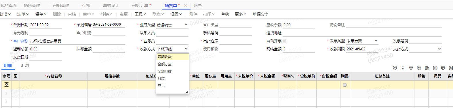The image size is (453, 108).
Task: Close the 销货单 tab
Action: (186, 5)
